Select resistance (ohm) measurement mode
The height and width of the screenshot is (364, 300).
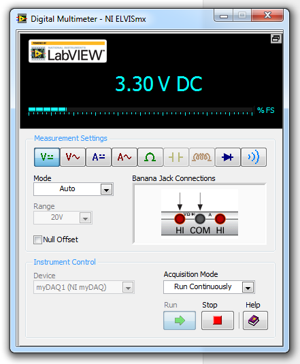pos(150,157)
